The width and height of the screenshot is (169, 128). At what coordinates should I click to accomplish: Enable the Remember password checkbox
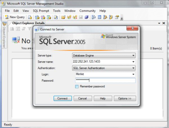[77, 87]
